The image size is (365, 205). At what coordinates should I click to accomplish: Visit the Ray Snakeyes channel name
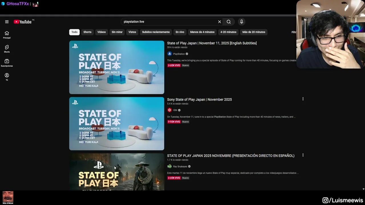(x=180, y=167)
